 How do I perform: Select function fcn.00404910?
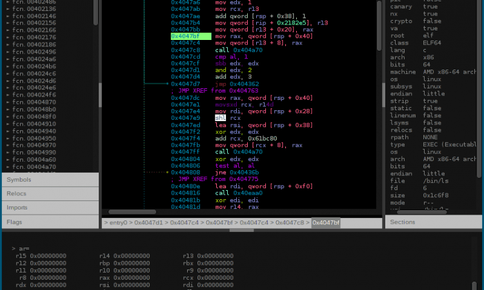[x=34, y=124]
